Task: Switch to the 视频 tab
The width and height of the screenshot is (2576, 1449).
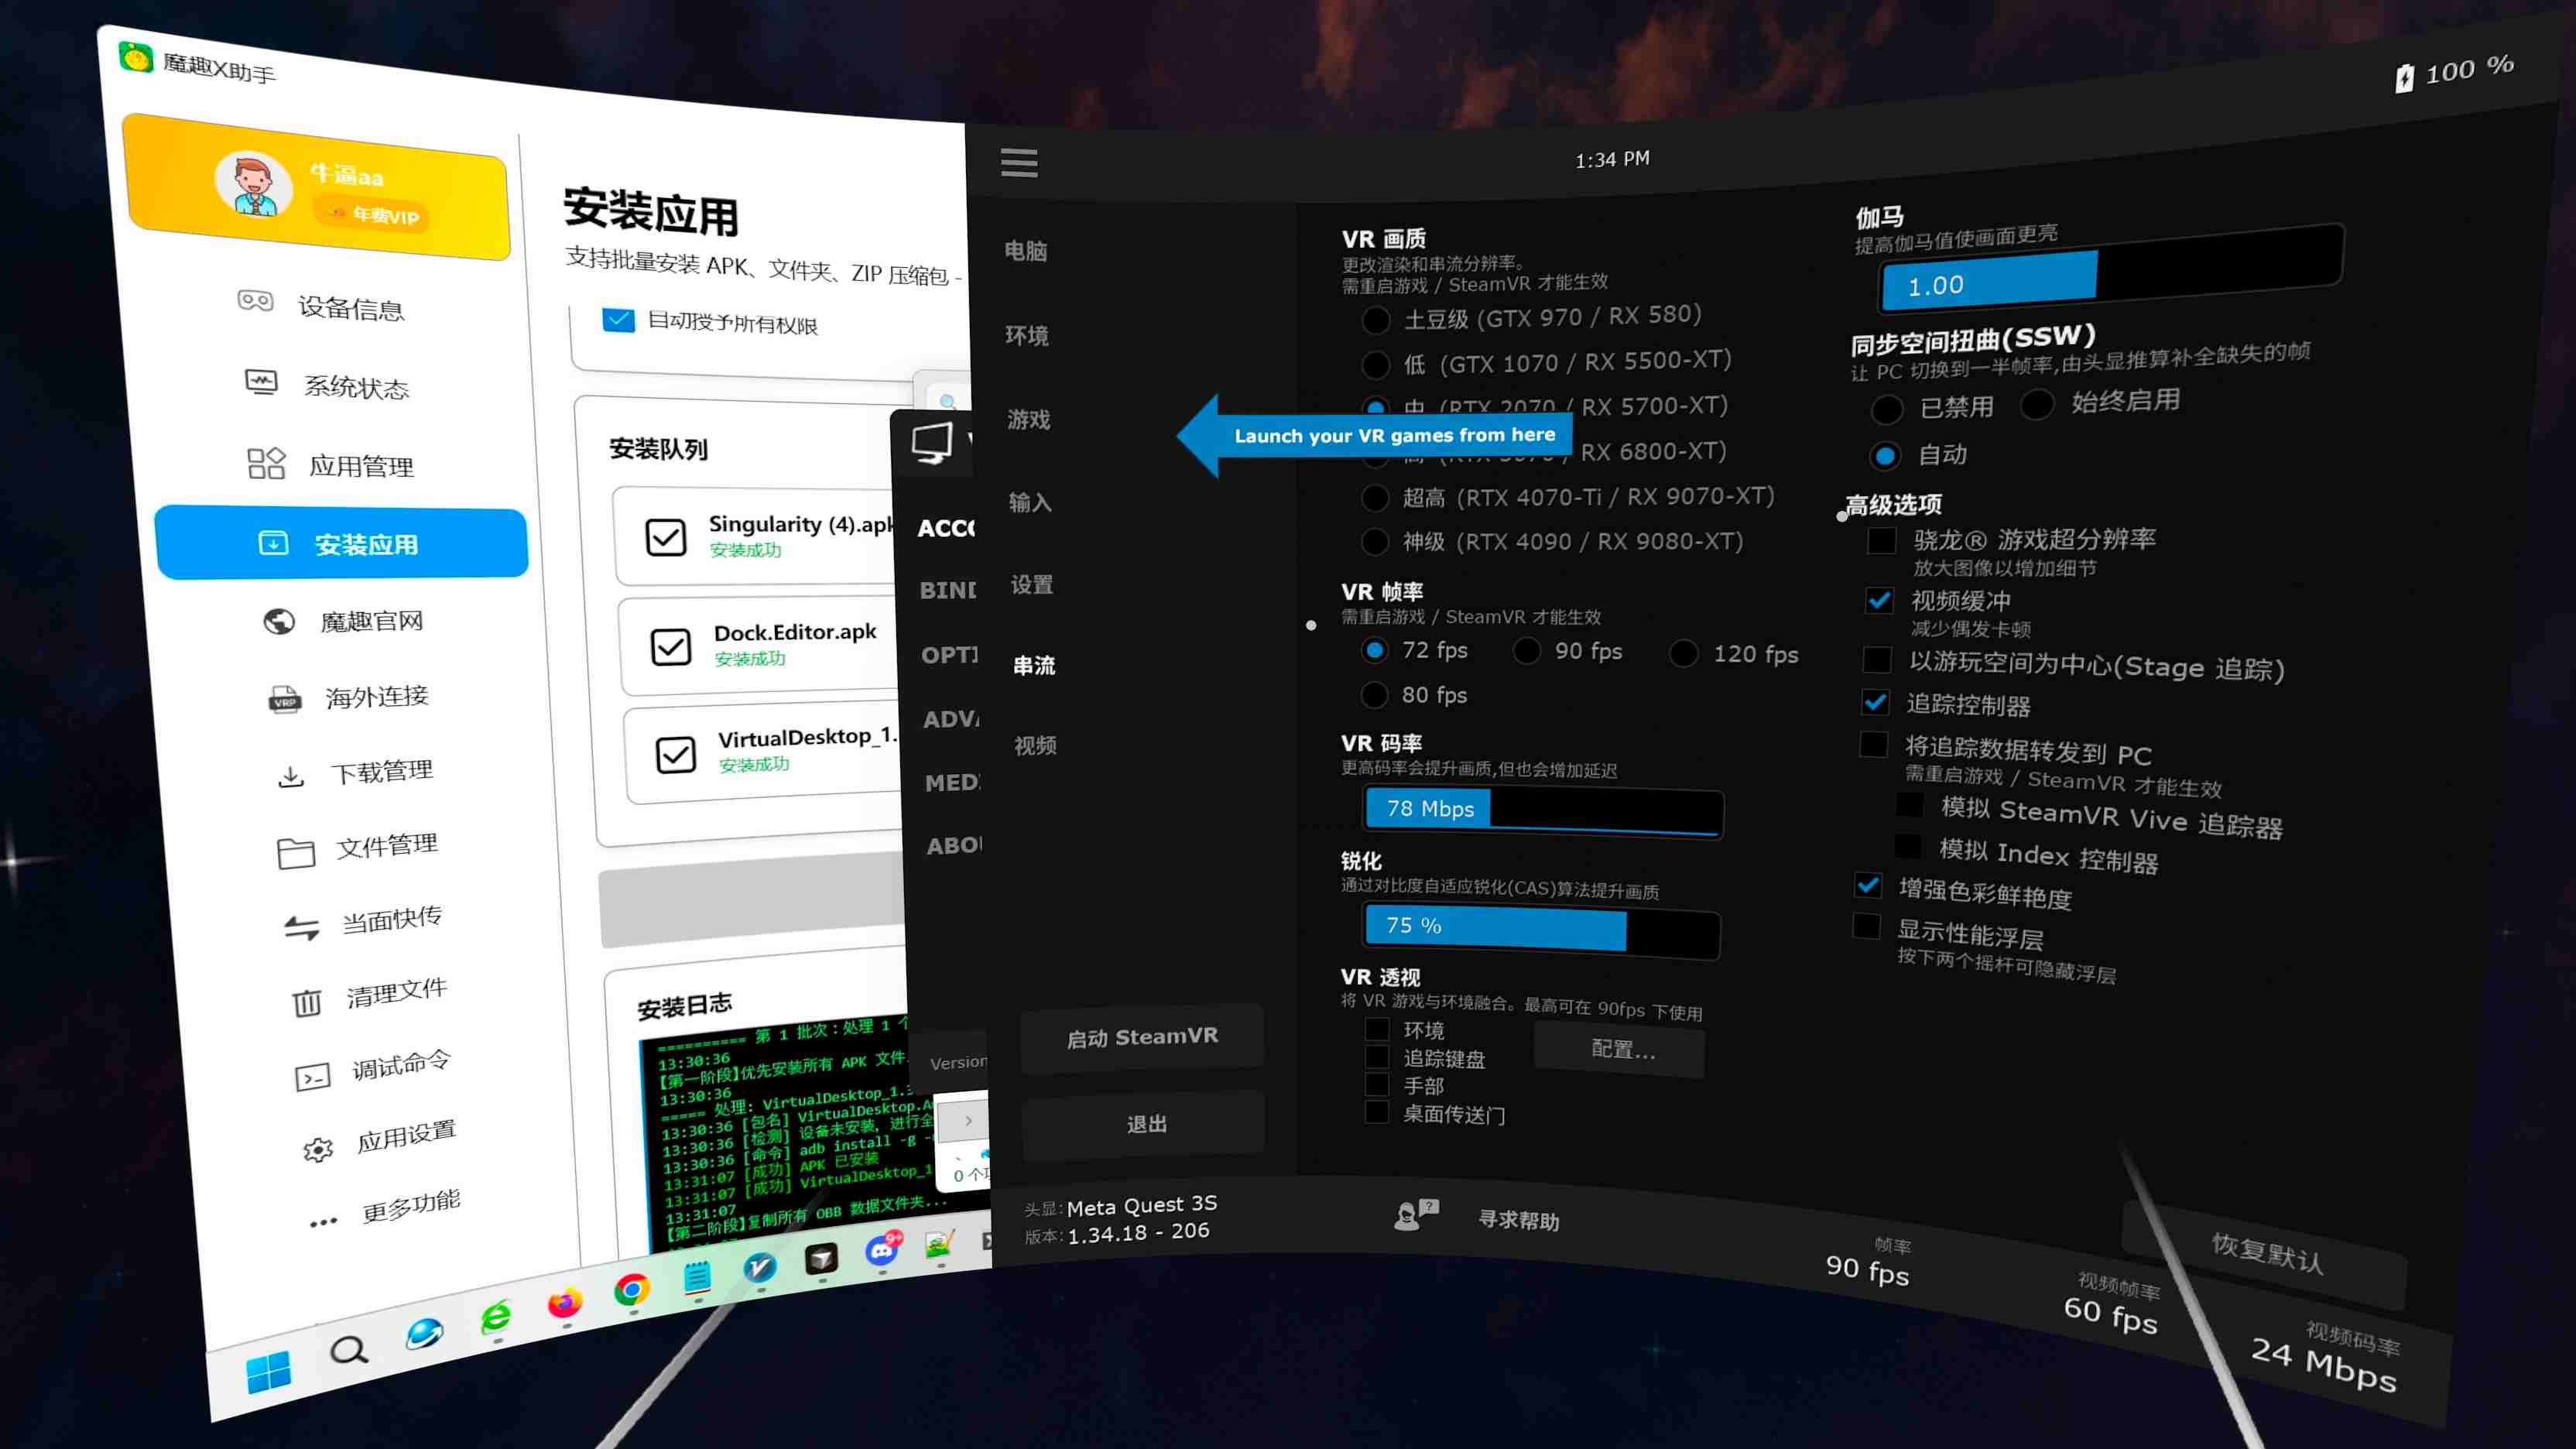Action: click(x=1036, y=745)
